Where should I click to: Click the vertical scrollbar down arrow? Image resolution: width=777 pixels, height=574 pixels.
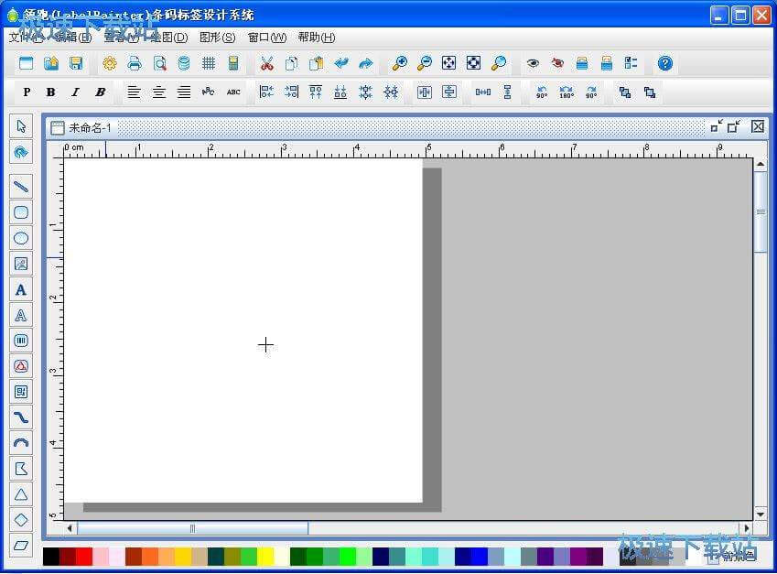(x=761, y=515)
